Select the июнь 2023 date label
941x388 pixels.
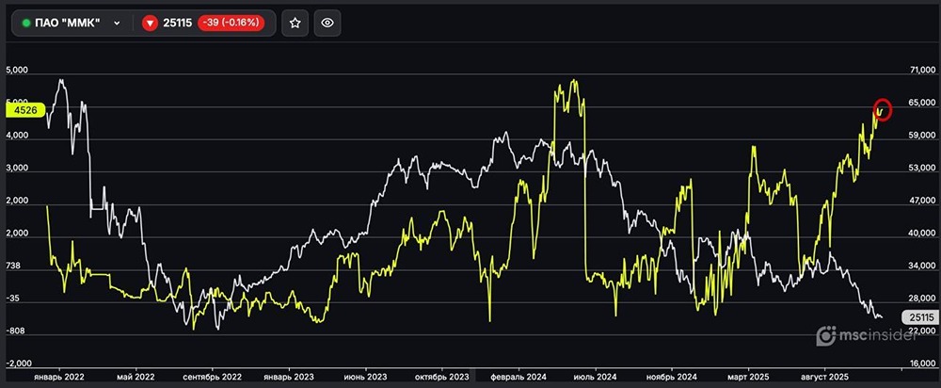point(365,378)
